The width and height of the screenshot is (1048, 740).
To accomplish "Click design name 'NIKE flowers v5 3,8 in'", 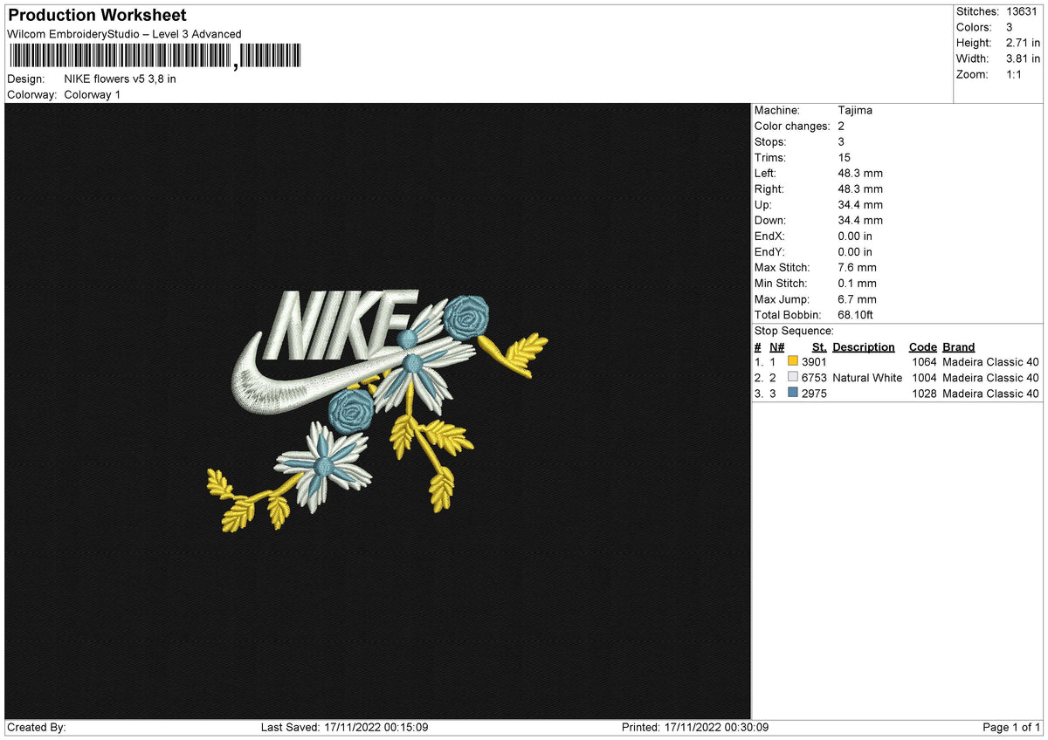I will [x=121, y=79].
